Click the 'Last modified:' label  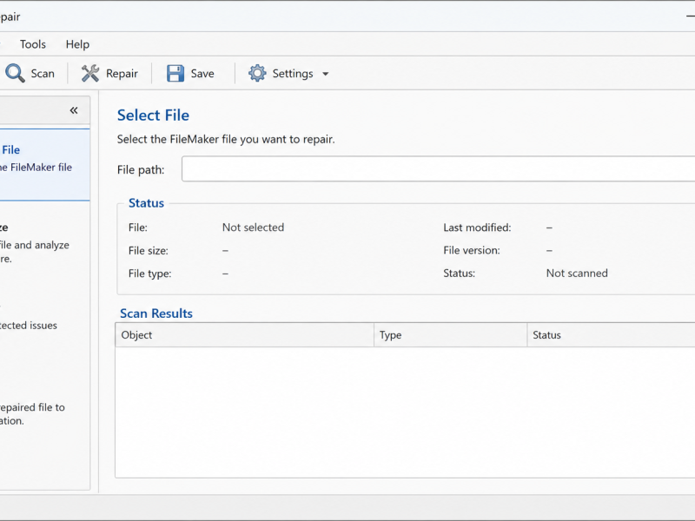(x=477, y=228)
